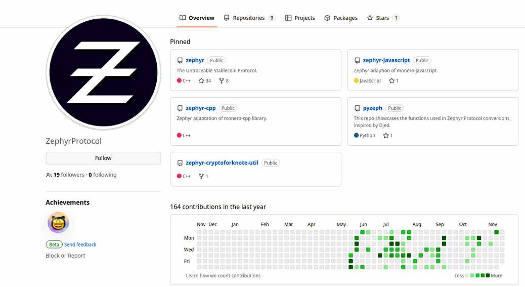
Task: Click the fork icon on zephyr-cryptoforknote-util card
Action: [201, 176]
